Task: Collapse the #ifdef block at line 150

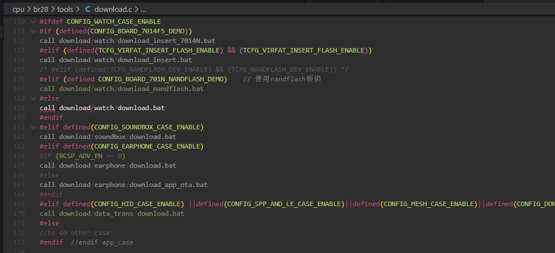Action: coord(33,21)
